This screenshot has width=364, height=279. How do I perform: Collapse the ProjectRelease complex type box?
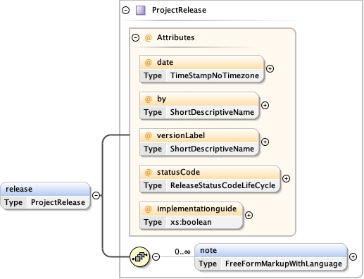coord(125,10)
